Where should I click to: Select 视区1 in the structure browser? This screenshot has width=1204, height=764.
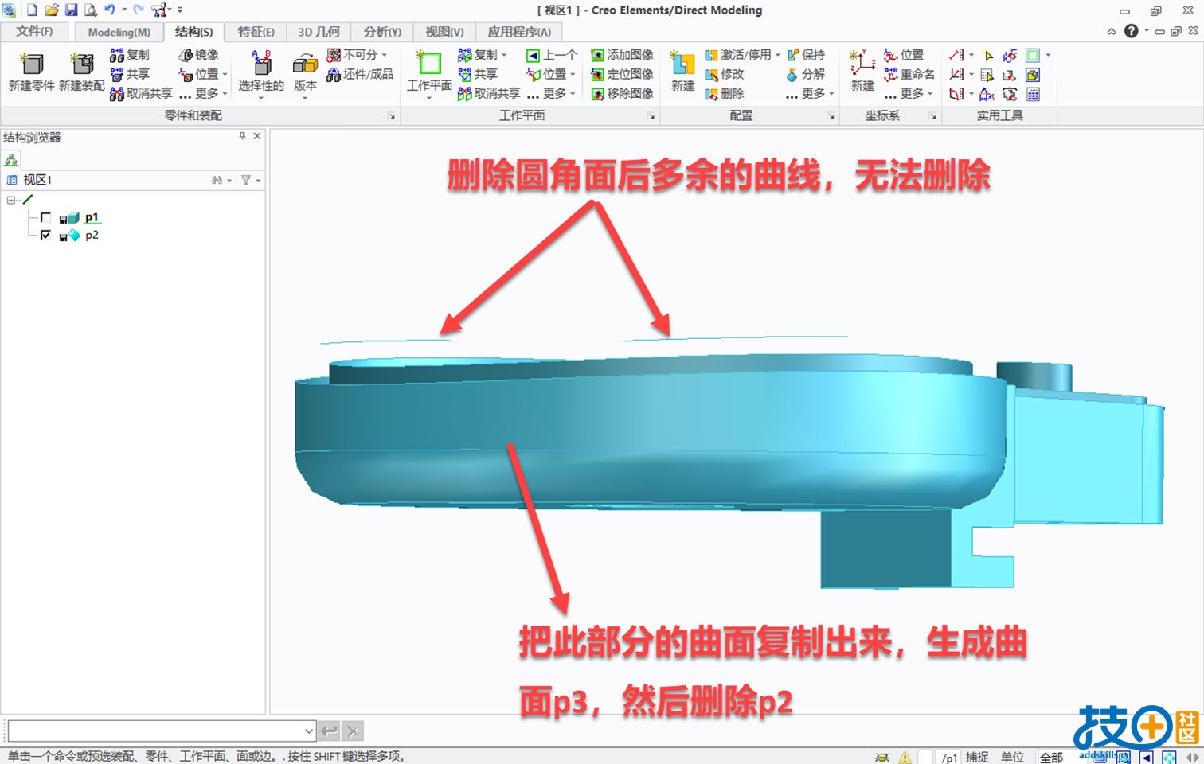37,180
